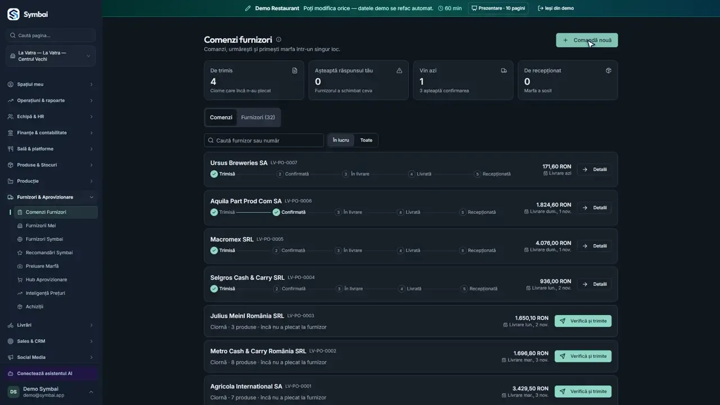The height and width of the screenshot is (405, 720).
Task: Click the clock icon beside 60 min
Action: tap(440, 8)
